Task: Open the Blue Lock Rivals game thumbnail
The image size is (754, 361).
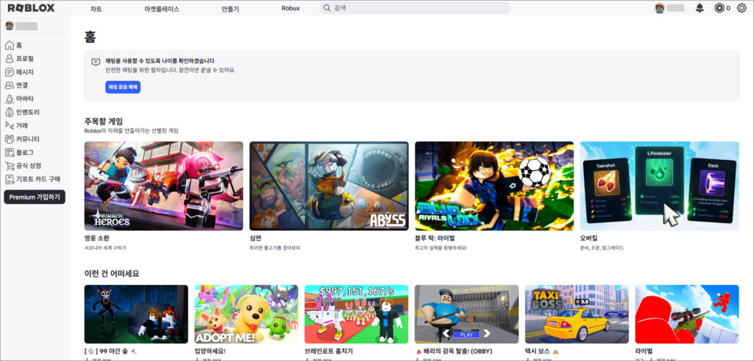Action: [x=494, y=186]
